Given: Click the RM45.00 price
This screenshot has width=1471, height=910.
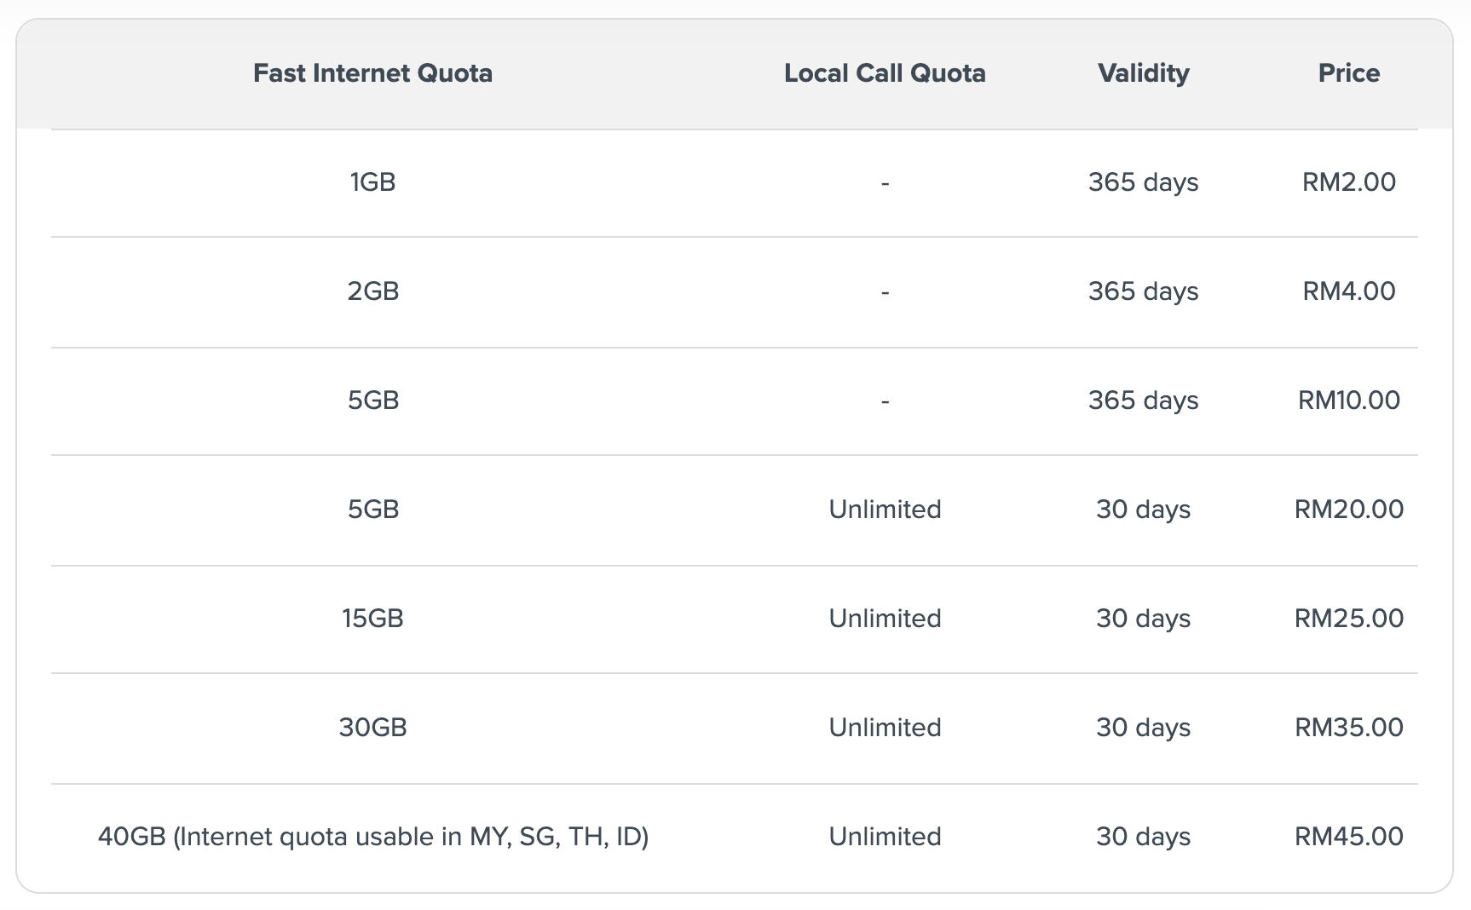Looking at the screenshot, I should [x=1348, y=837].
